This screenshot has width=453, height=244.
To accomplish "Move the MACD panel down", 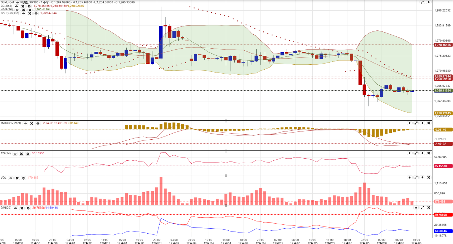I will point(422,123).
